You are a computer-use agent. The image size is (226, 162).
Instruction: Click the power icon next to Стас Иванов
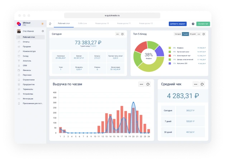tap(43, 31)
